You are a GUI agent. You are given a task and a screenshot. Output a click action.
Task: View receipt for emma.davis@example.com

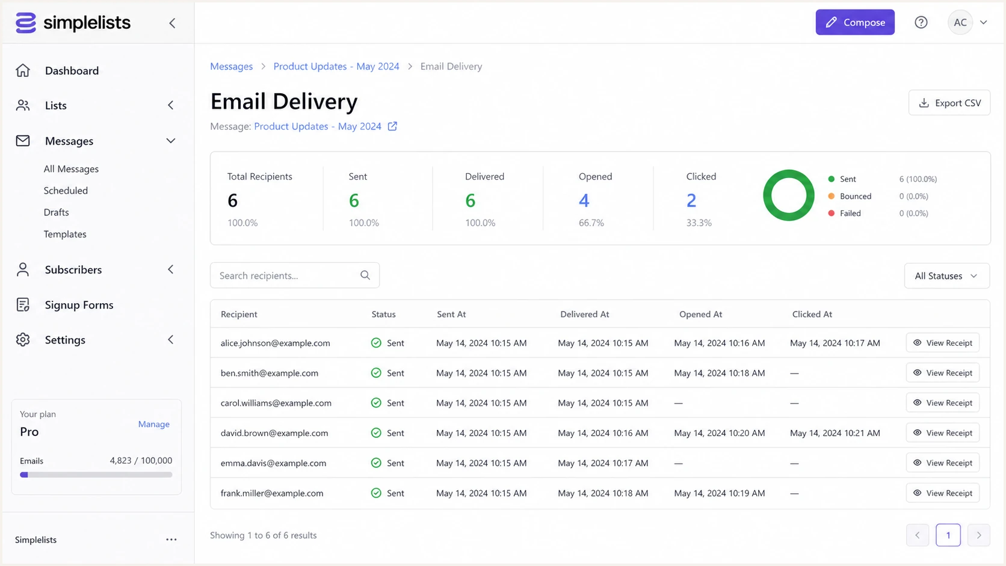[943, 463]
